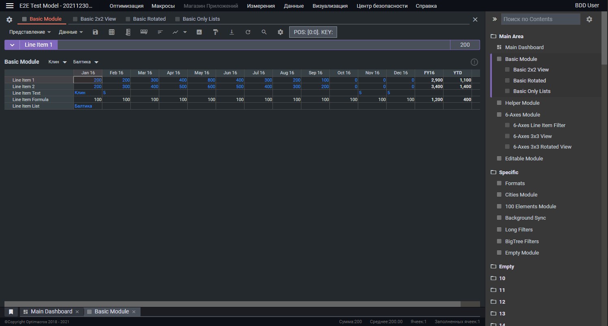Open the Представление dropdown
Image resolution: width=608 pixels, height=326 pixels.
pyautogui.click(x=30, y=32)
